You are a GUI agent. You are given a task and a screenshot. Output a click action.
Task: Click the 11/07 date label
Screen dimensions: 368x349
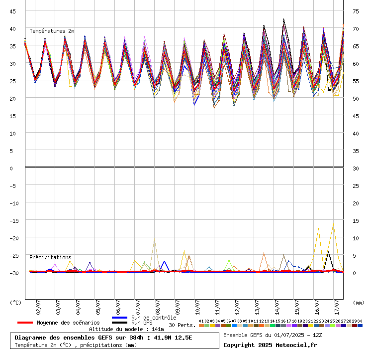[x=217, y=307]
